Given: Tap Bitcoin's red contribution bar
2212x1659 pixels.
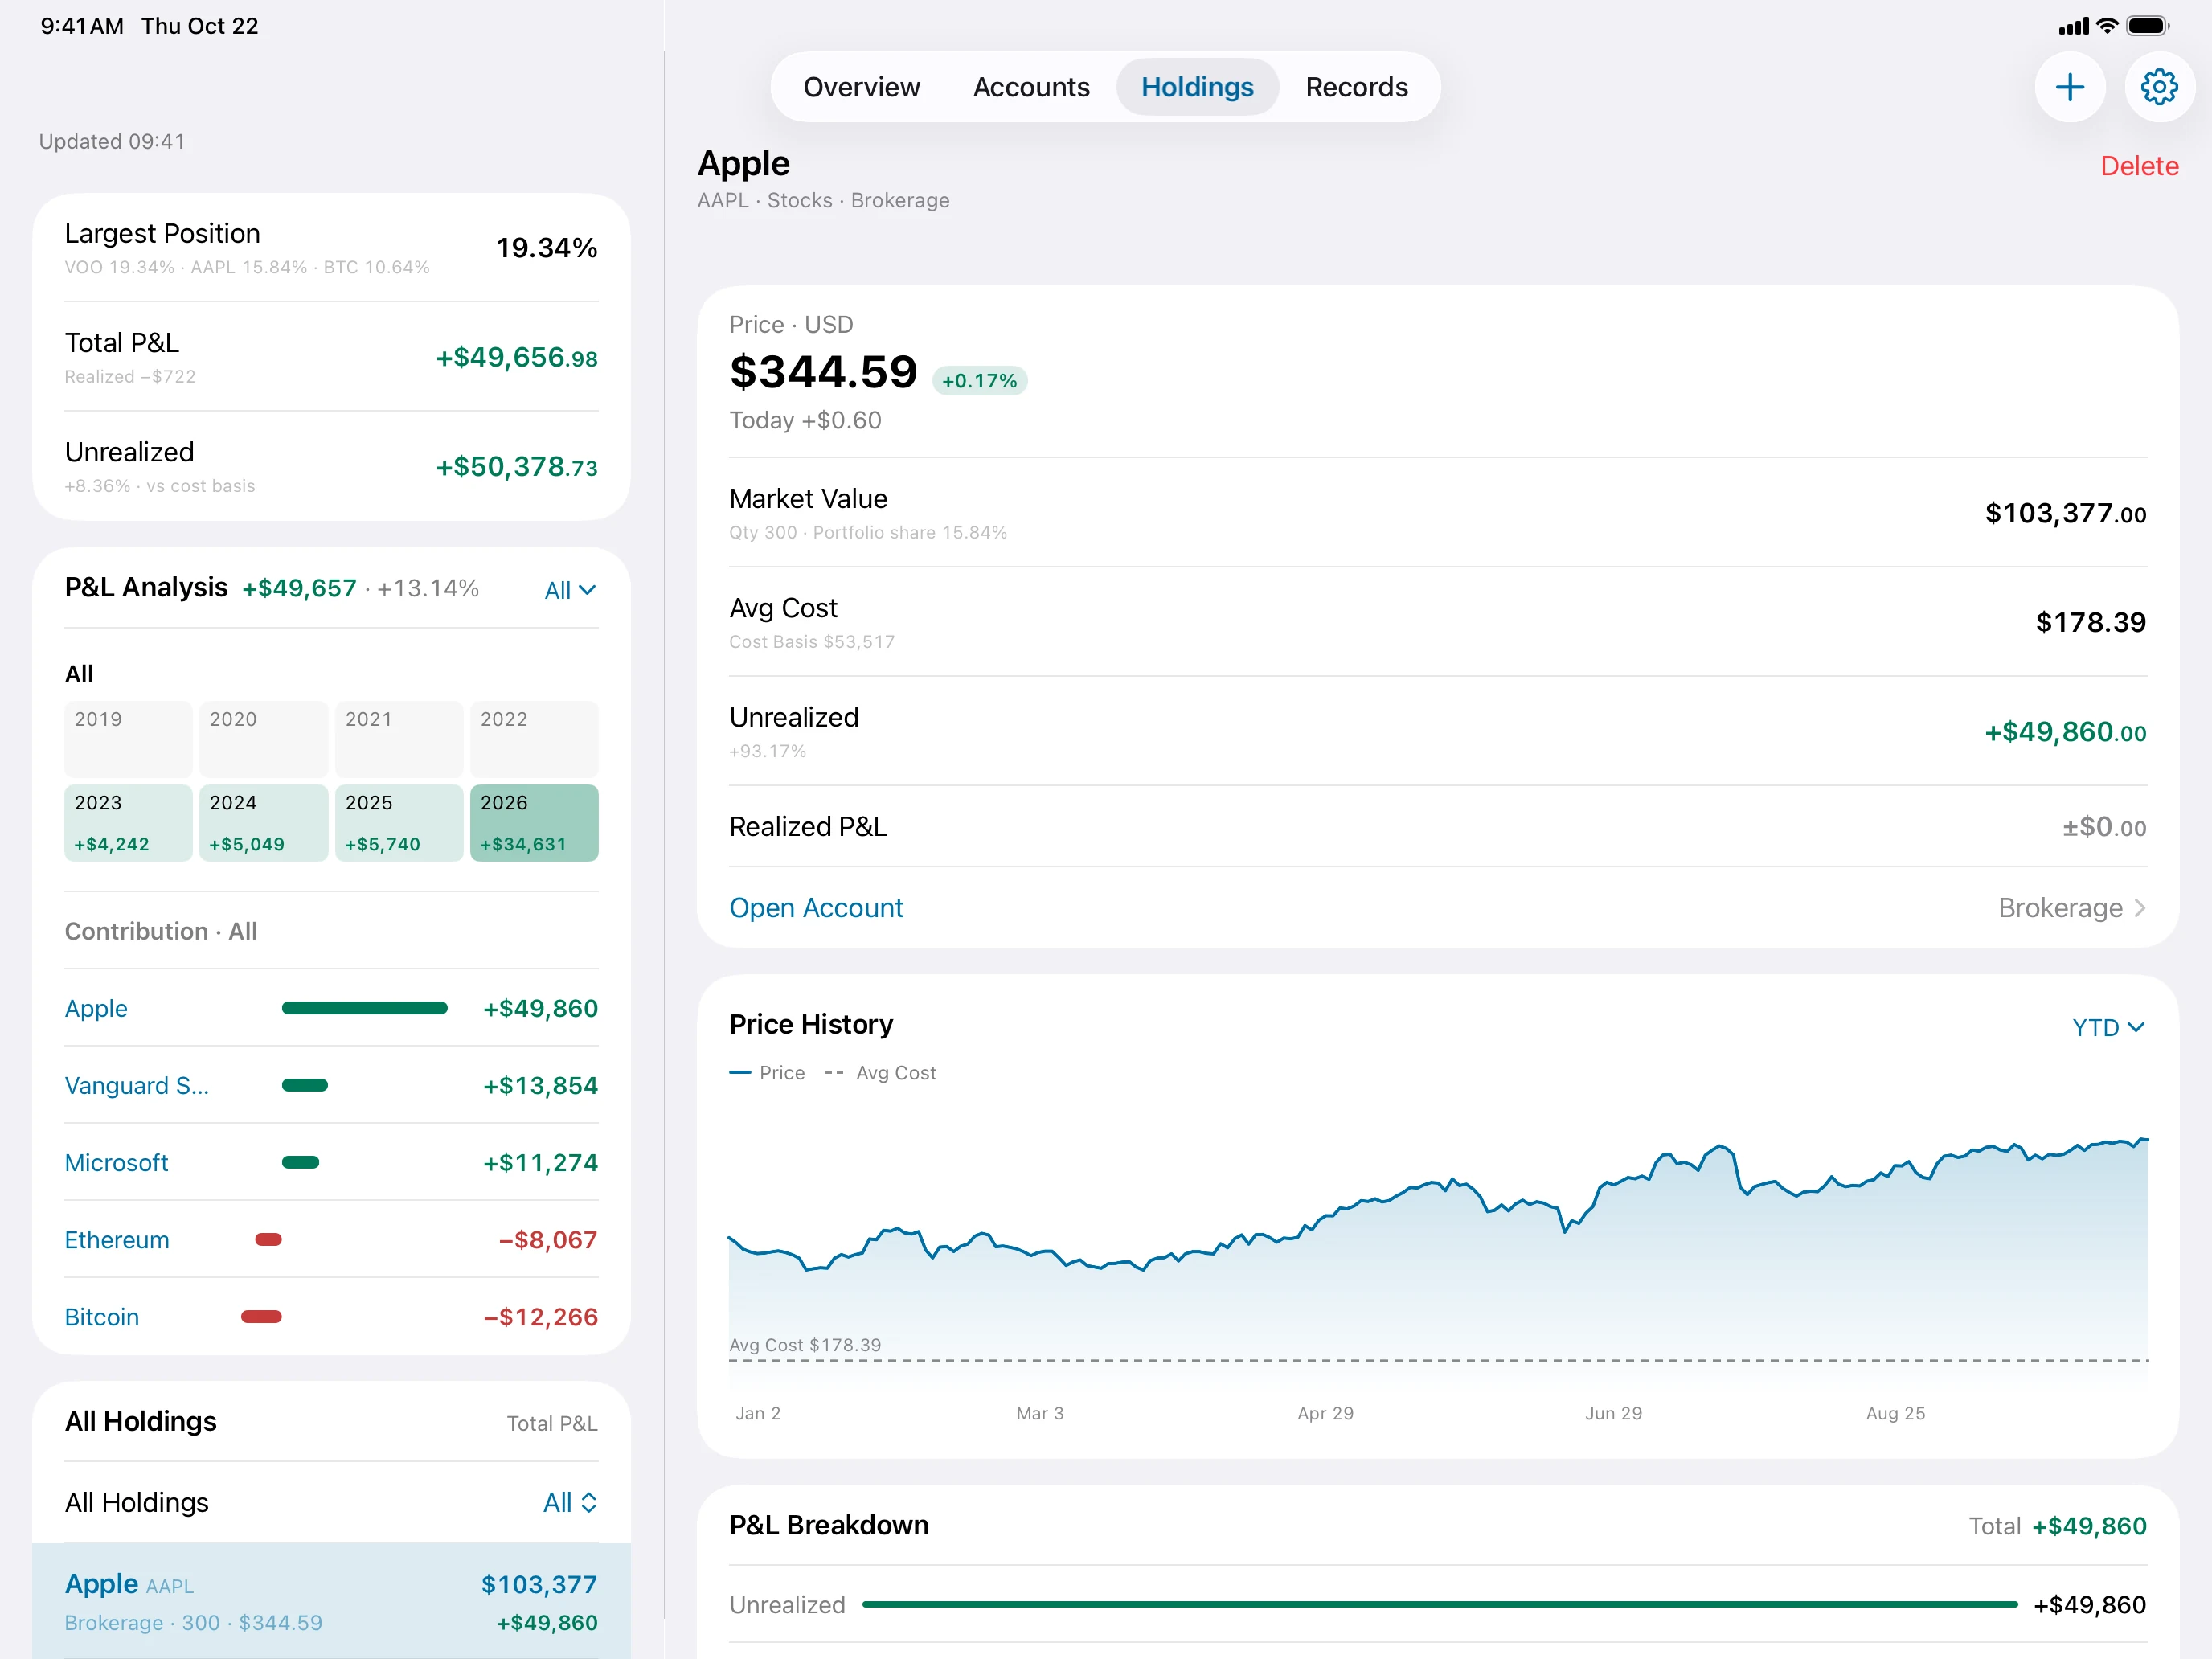Looking at the screenshot, I should coord(261,1317).
